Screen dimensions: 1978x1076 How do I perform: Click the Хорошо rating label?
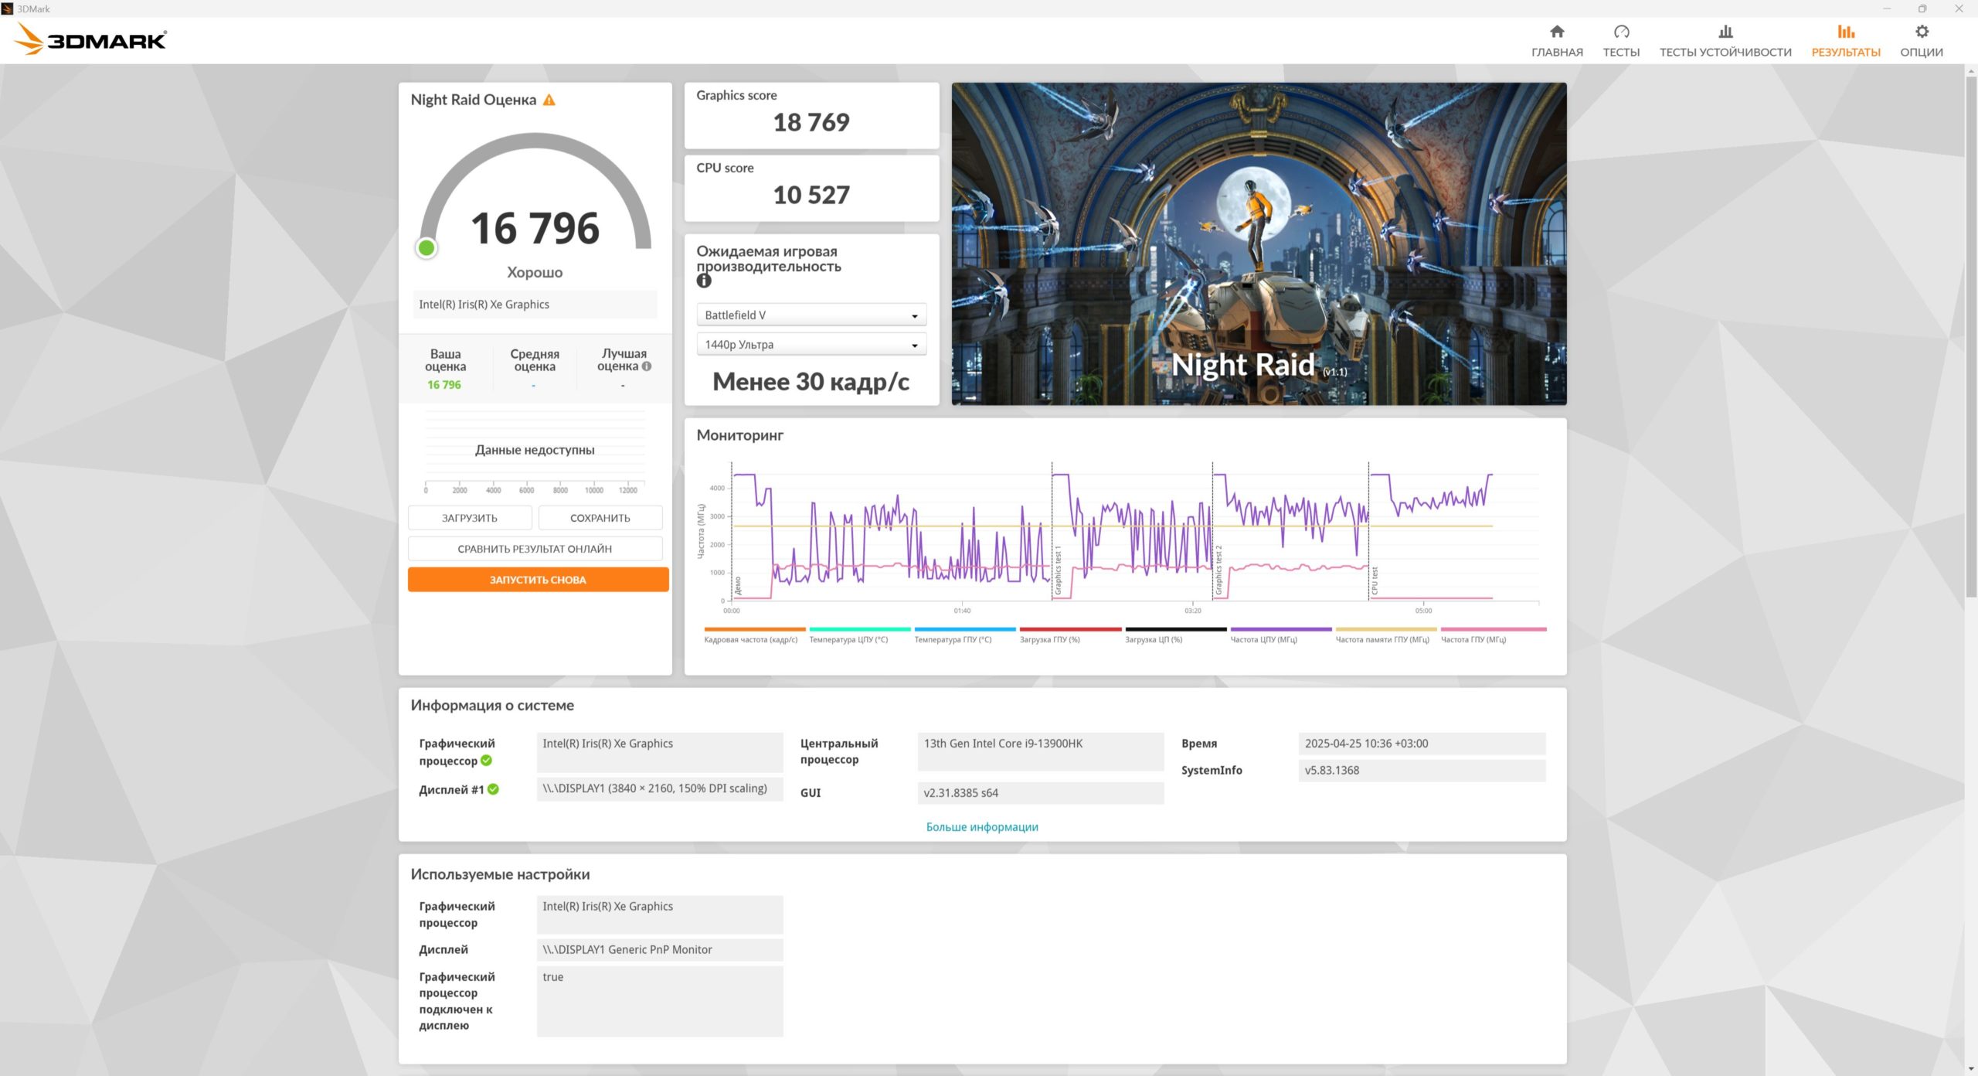pyautogui.click(x=535, y=272)
